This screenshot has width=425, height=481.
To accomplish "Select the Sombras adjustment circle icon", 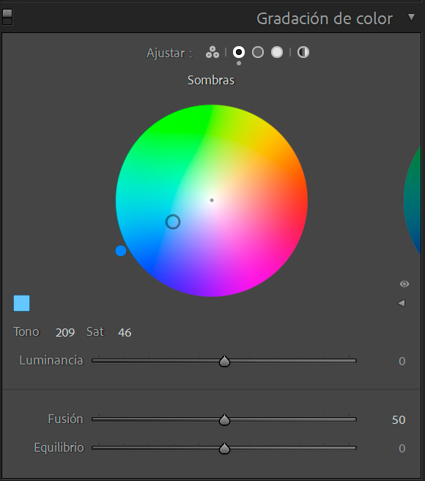I will tap(239, 52).
